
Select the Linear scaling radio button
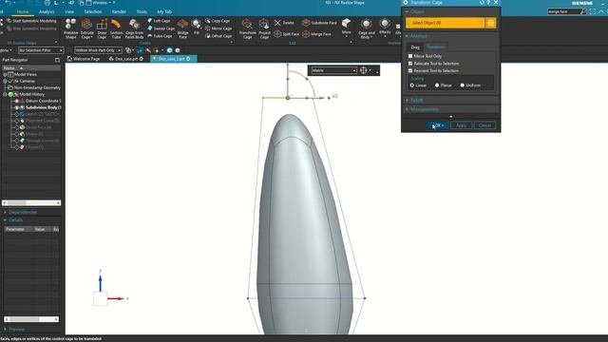(412, 85)
